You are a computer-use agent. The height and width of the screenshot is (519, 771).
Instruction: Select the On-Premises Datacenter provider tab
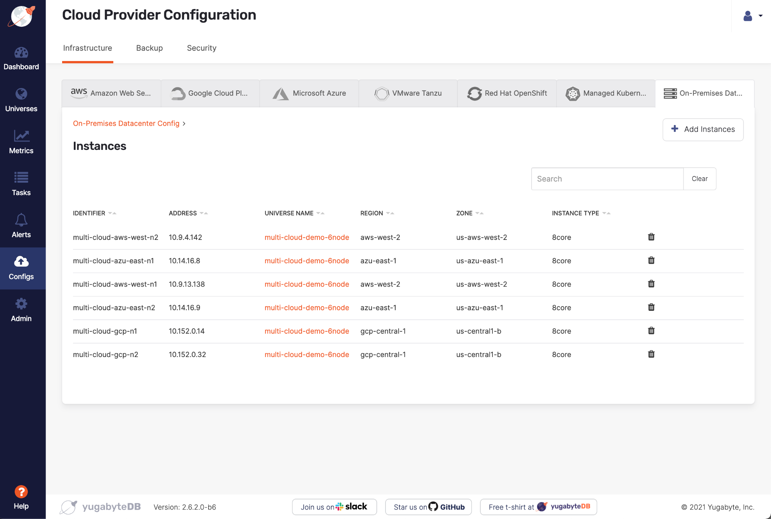pos(705,93)
